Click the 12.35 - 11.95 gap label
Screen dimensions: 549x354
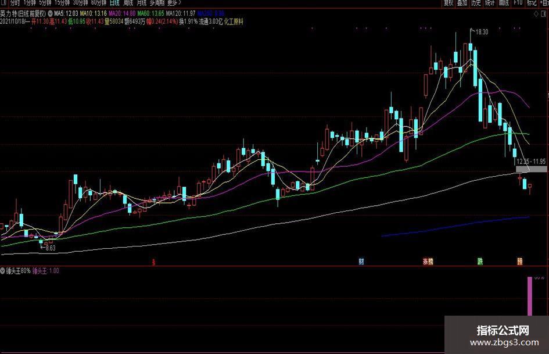pyautogui.click(x=531, y=162)
